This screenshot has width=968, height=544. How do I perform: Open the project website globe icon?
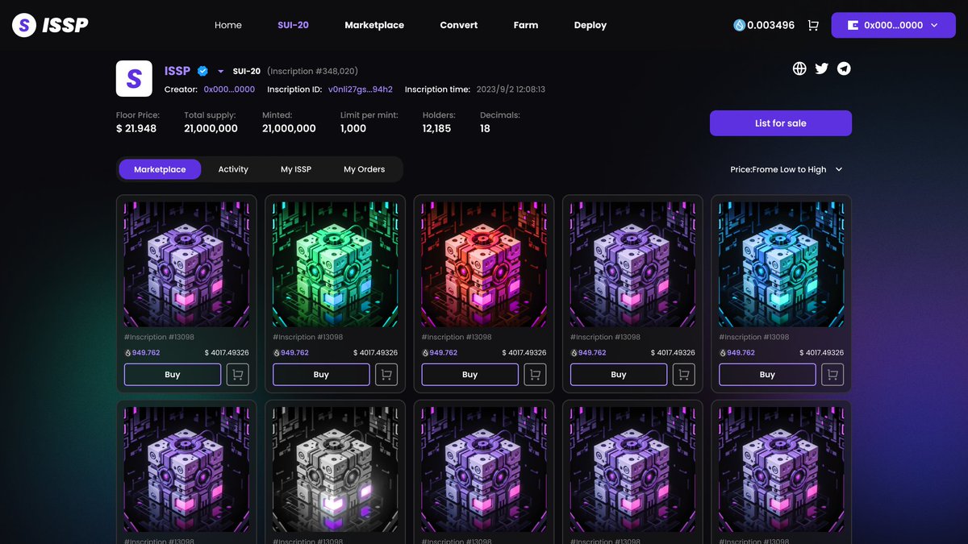tap(799, 69)
